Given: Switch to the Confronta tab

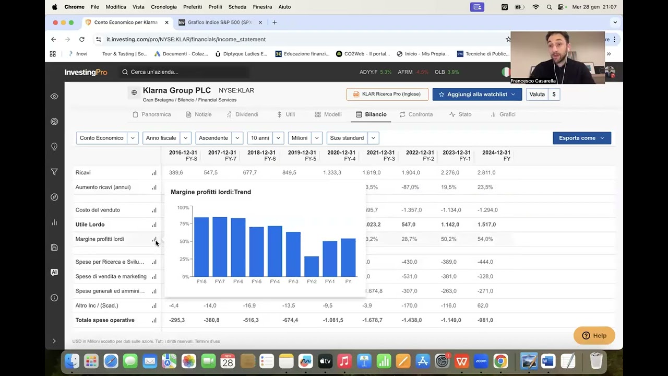Looking at the screenshot, I should [416, 114].
